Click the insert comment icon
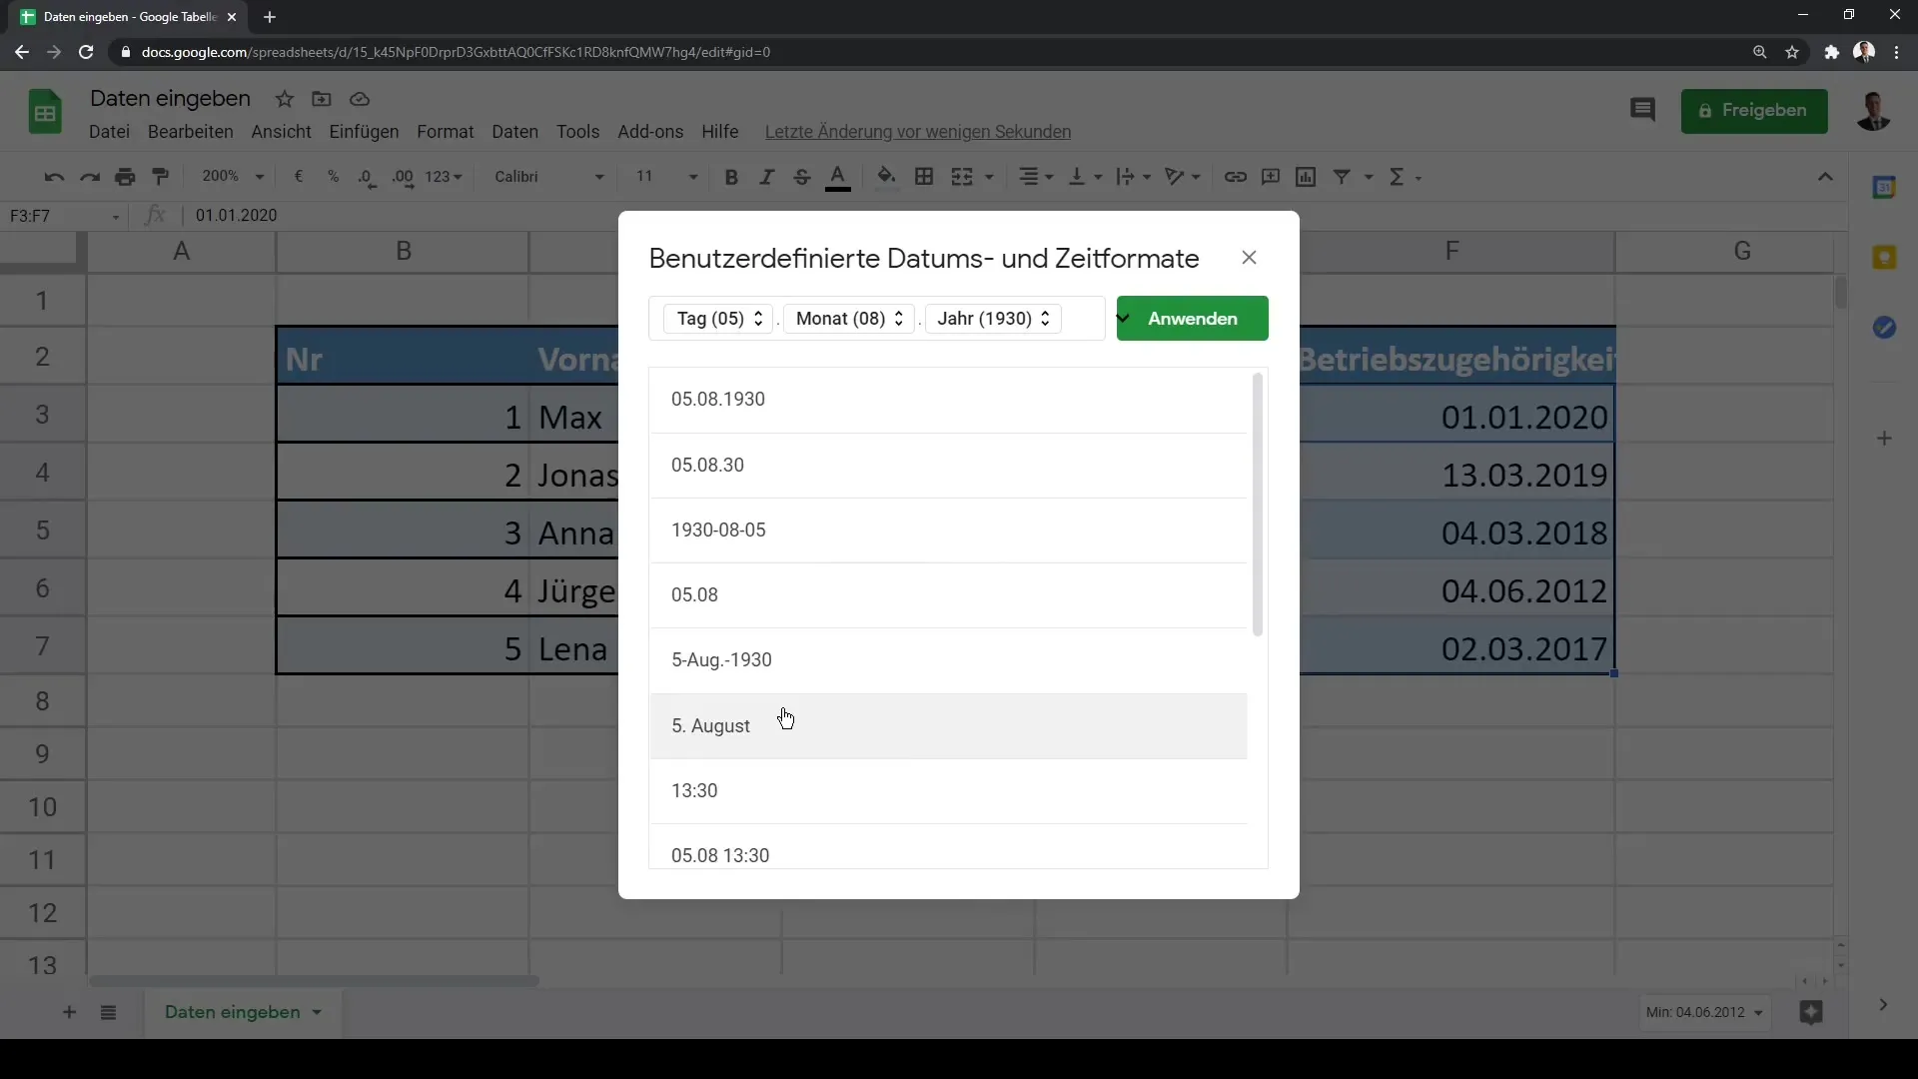 tap(1271, 177)
